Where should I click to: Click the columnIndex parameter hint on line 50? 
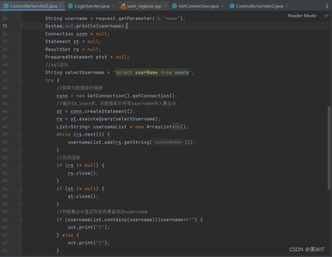pos(169,142)
